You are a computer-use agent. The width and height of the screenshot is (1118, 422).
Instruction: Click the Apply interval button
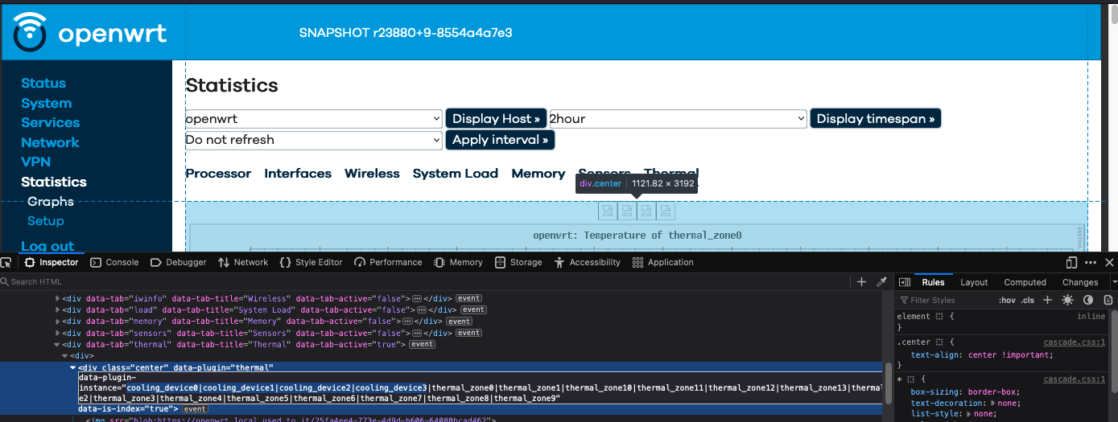point(499,140)
